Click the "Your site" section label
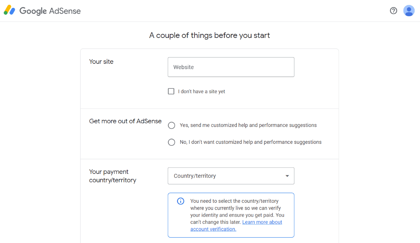Viewport: 420px width, 243px height. pos(101,62)
